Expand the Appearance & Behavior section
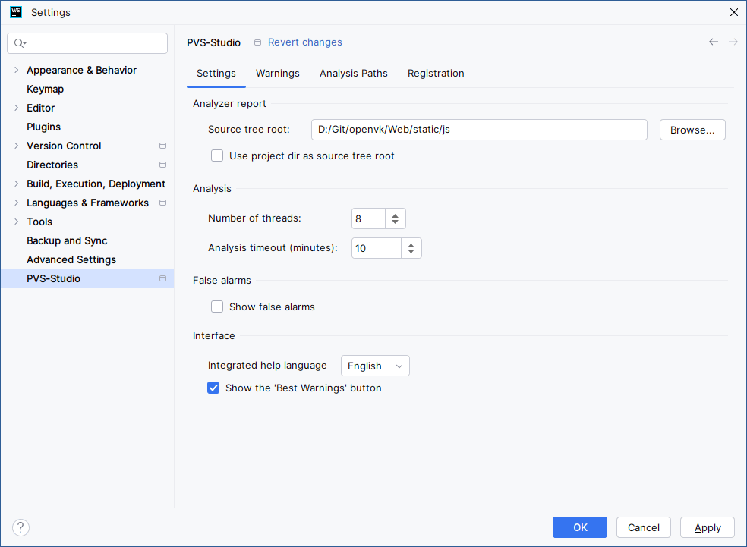This screenshot has height=547, width=747. [x=16, y=70]
